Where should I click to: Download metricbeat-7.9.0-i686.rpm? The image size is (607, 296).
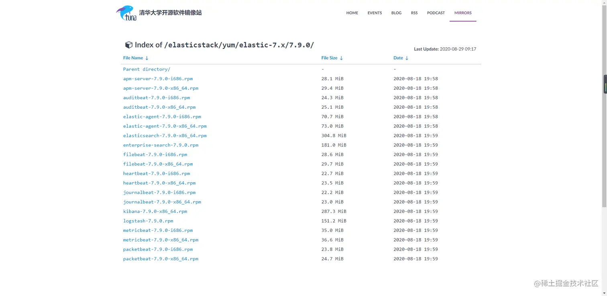tap(158, 231)
